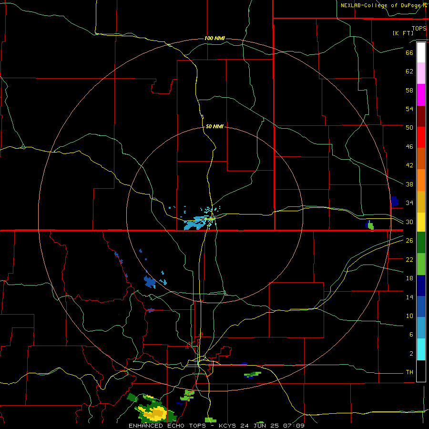Choose the yellow legend color block
This screenshot has height=429, width=429.
[x=421, y=222]
